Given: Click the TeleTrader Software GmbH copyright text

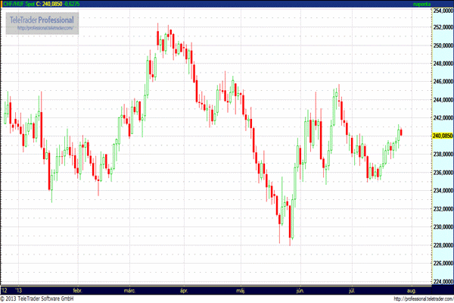Looking at the screenshot, I should (x=45, y=298).
